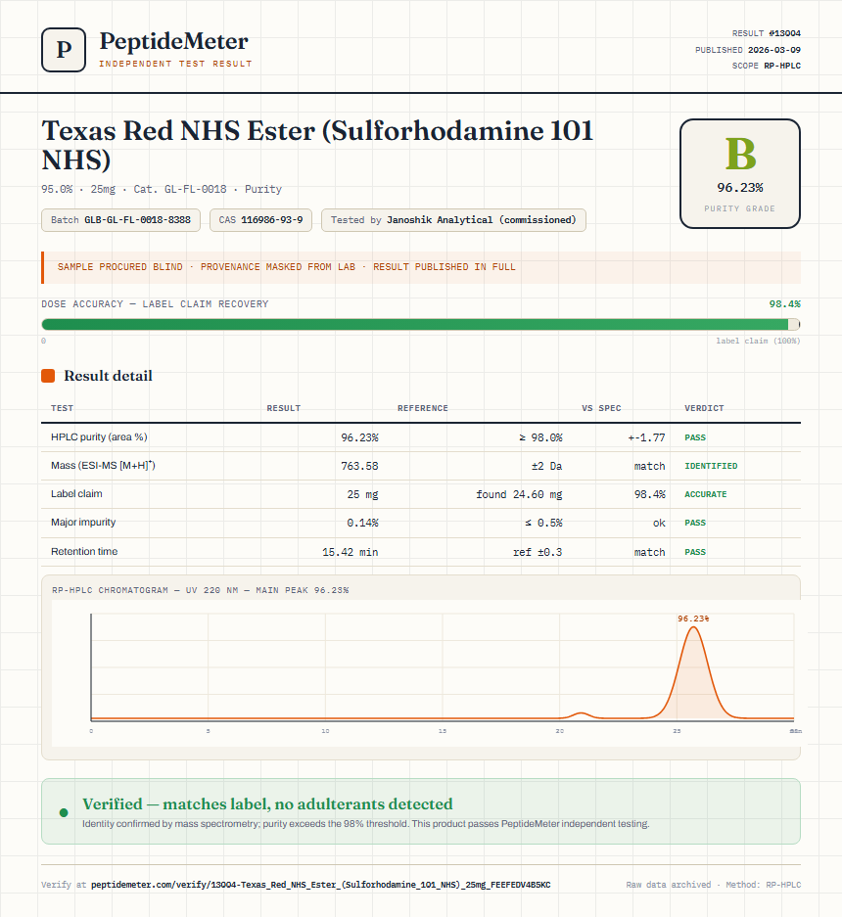Click the PUBLISHED 2026-03-09 date
The image size is (842, 917).
click(x=748, y=50)
